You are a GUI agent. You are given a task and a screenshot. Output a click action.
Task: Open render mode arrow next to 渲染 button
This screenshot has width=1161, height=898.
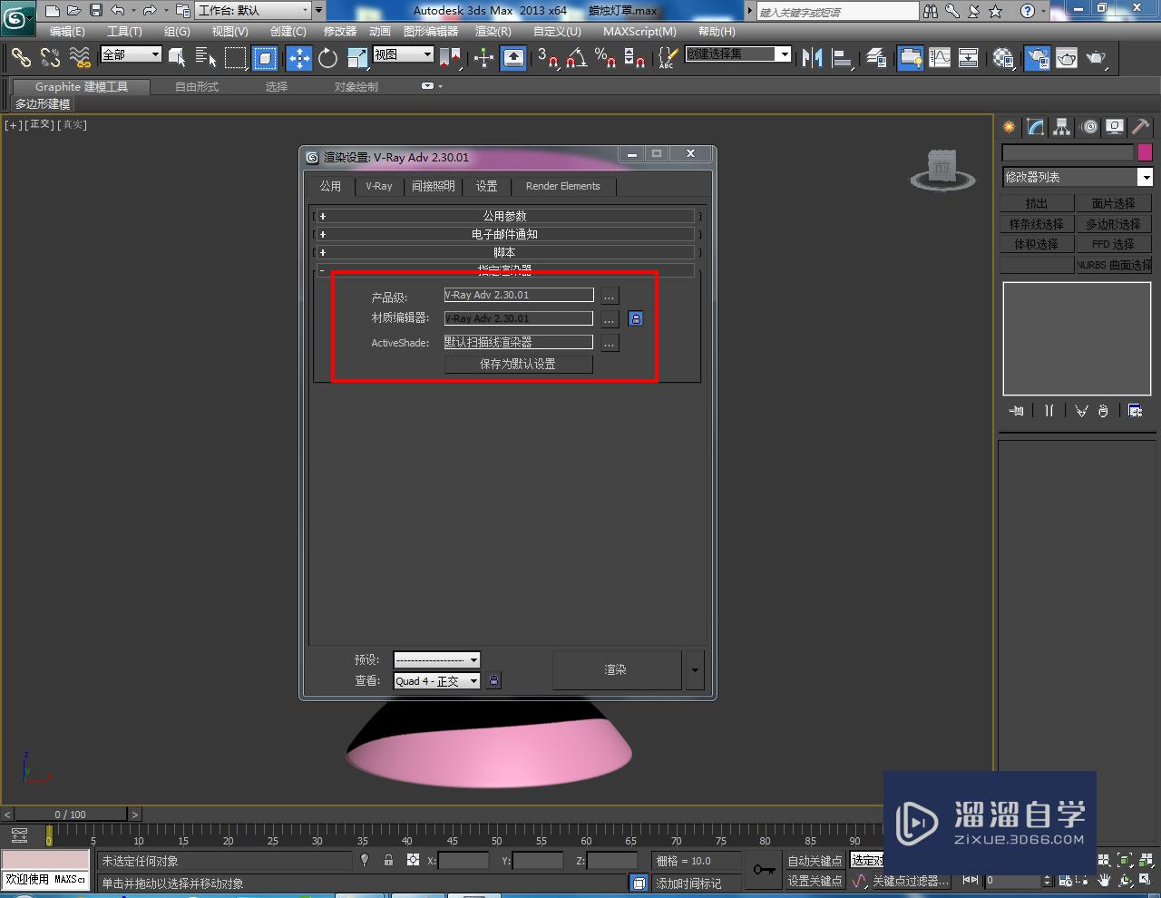pos(695,670)
